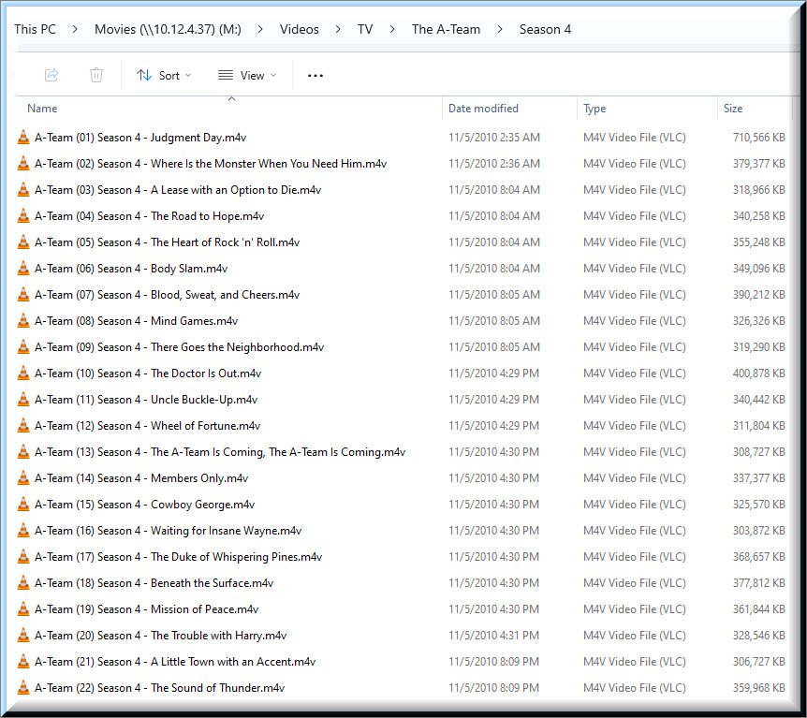Screen dimensions: 807x718
Task: Click VLC icon of The Doctor Is Out file
Action: click(23, 374)
